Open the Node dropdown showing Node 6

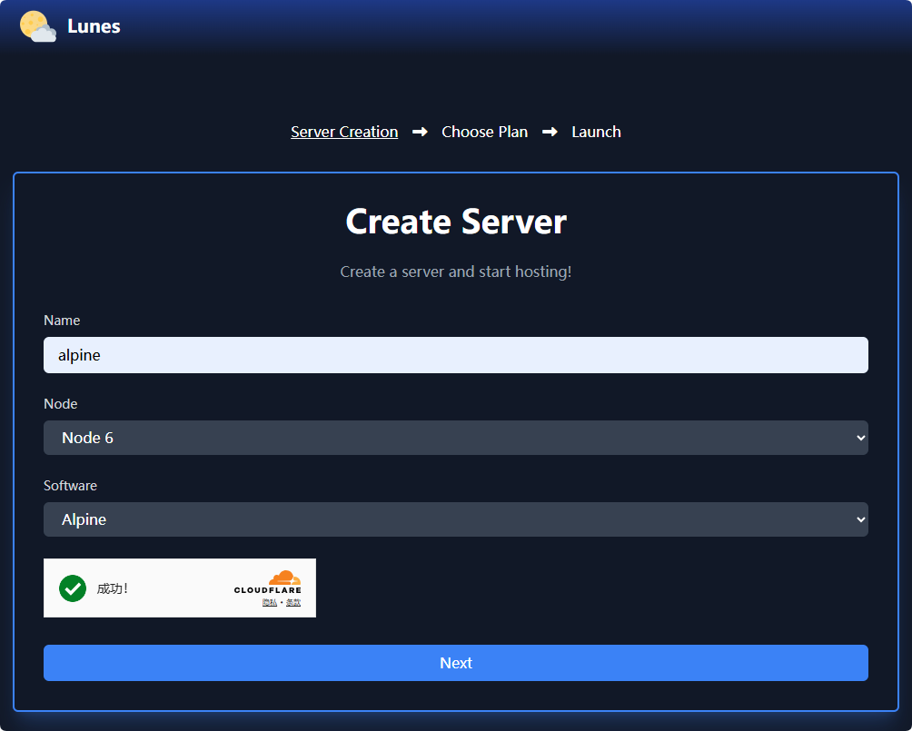coord(455,438)
